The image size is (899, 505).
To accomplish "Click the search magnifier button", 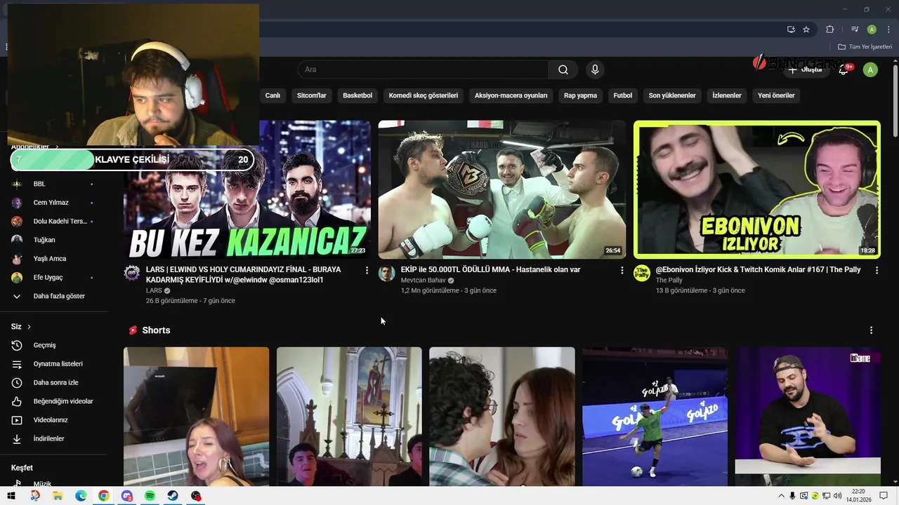I will [563, 69].
